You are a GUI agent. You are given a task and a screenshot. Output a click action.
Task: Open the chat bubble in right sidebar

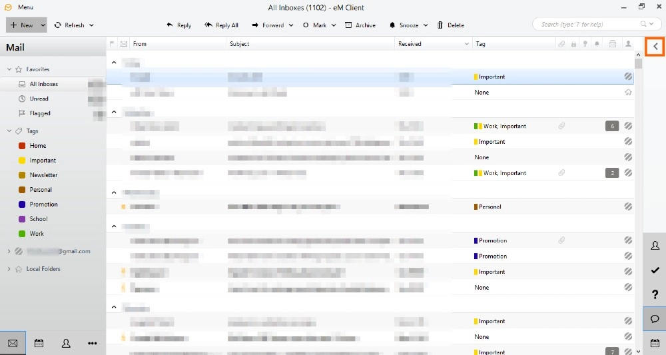tap(655, 318)
